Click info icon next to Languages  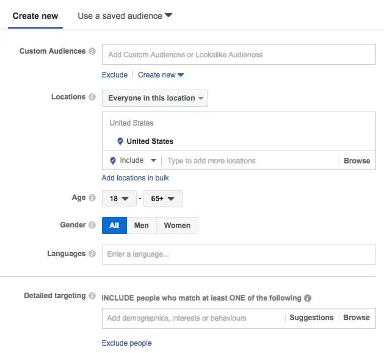[92, 254]
